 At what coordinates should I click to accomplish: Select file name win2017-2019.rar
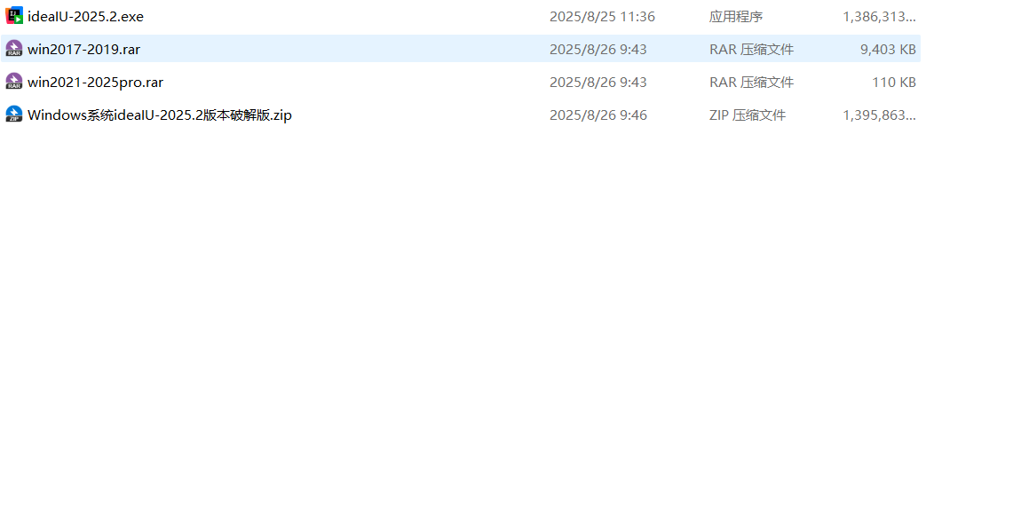[x=83, y=49]
